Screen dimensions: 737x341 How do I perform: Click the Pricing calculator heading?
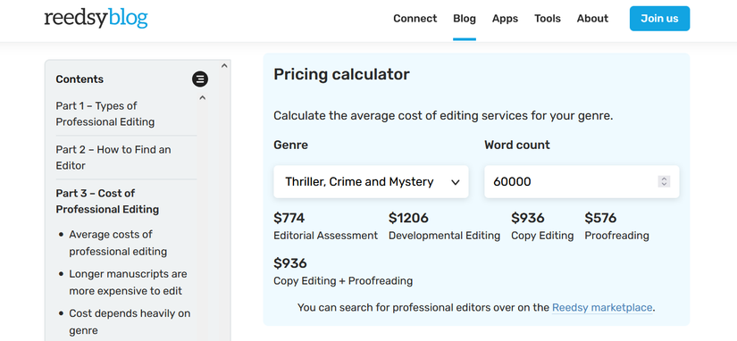click(342, 74)
